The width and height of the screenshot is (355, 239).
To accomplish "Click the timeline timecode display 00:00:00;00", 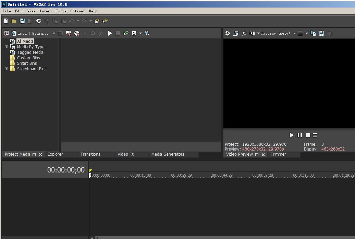I will pos(66,170).
